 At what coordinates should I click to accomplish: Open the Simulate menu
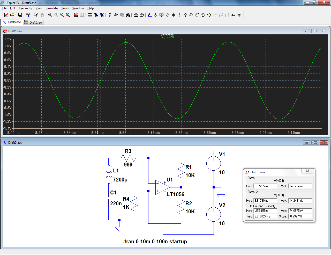coord(52,8)
